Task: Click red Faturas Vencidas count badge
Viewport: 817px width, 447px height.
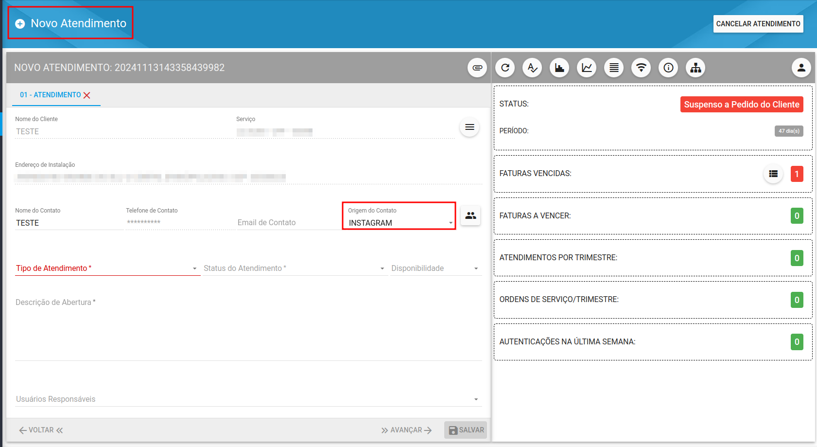Action: pos(797,174)
